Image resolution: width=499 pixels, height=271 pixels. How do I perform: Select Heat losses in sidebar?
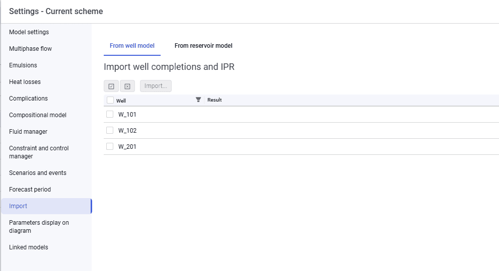(x=25, y=81)
